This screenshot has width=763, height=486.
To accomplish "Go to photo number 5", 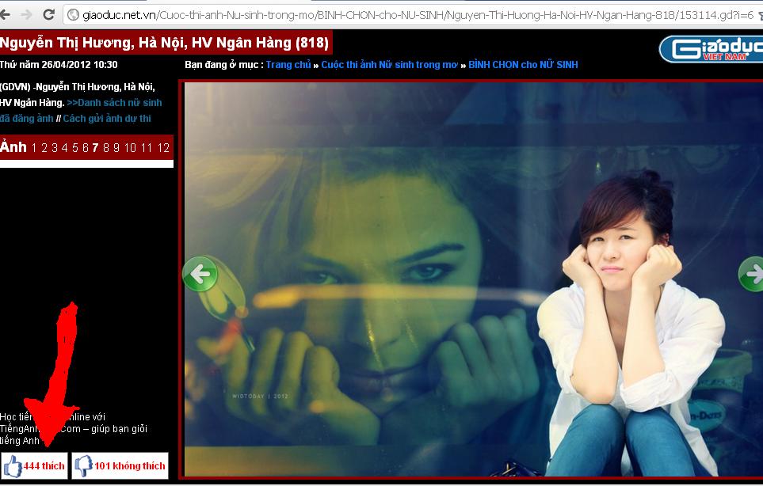I will coord(75,148).
